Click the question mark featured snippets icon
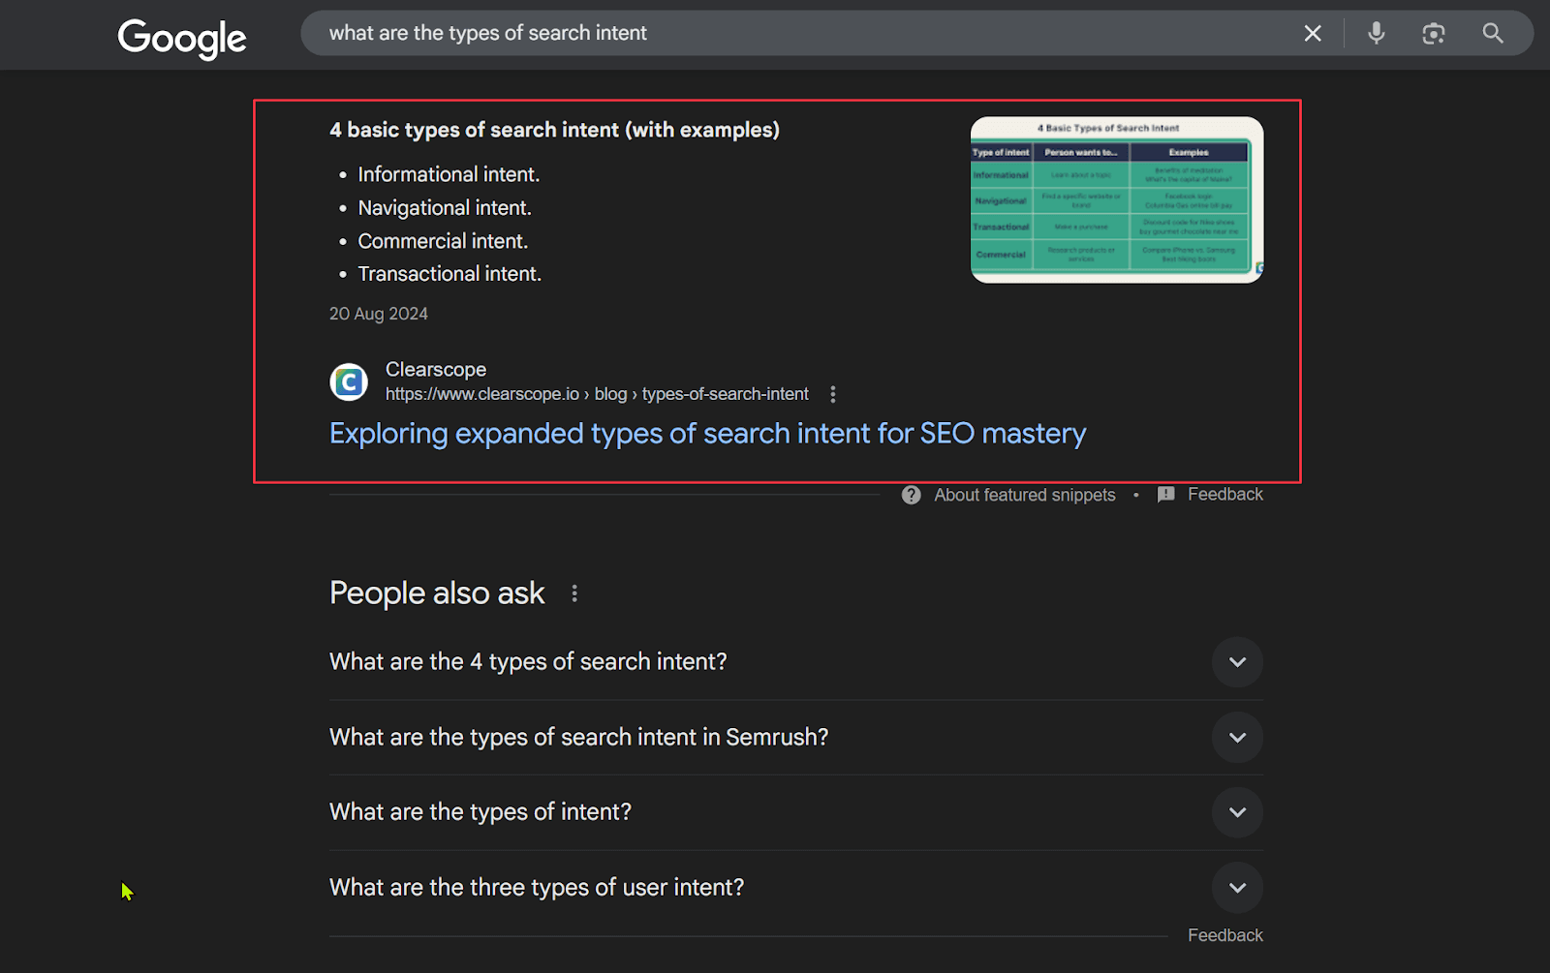The width and height of the screenshot is (1550, 973). [912, 495]
